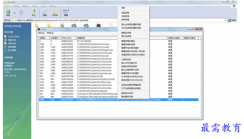The width and height of the screenshot is (244, 139).
Task: Click the green Back arrow icon
Action: pyautogui.click(x=8, y=12)
